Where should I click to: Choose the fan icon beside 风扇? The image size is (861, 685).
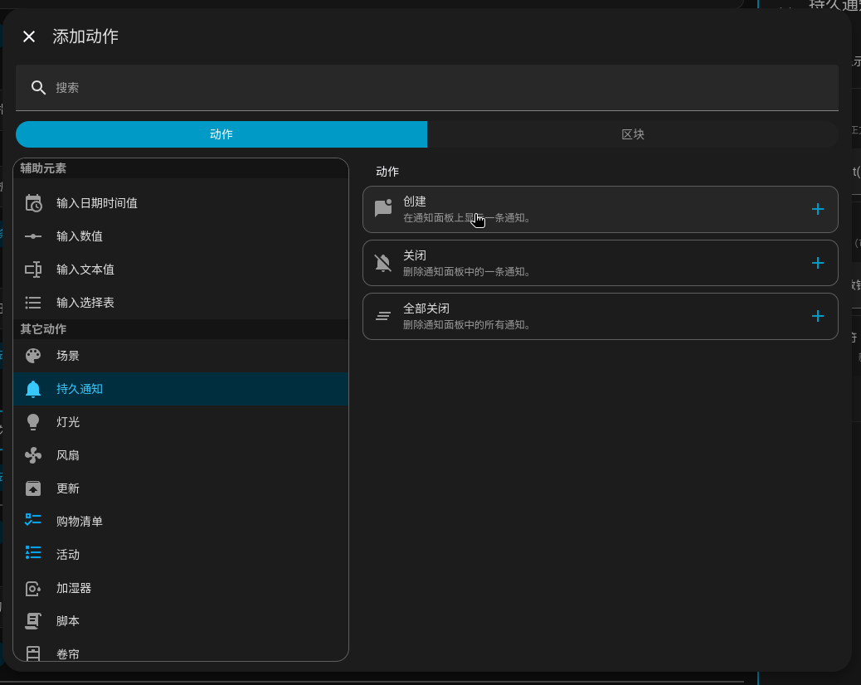point(33,455)
